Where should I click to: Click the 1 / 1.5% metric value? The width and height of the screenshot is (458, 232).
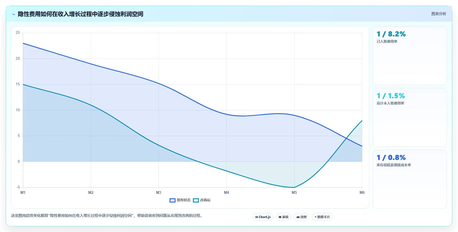(391, 96)
